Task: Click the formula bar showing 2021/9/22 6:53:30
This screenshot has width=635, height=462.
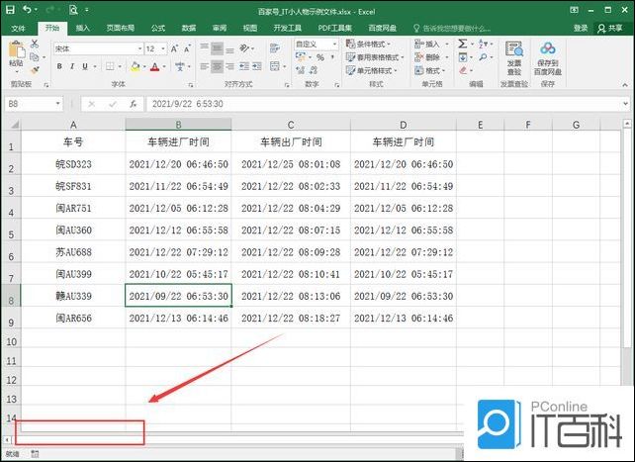Action: pos(383,104)
